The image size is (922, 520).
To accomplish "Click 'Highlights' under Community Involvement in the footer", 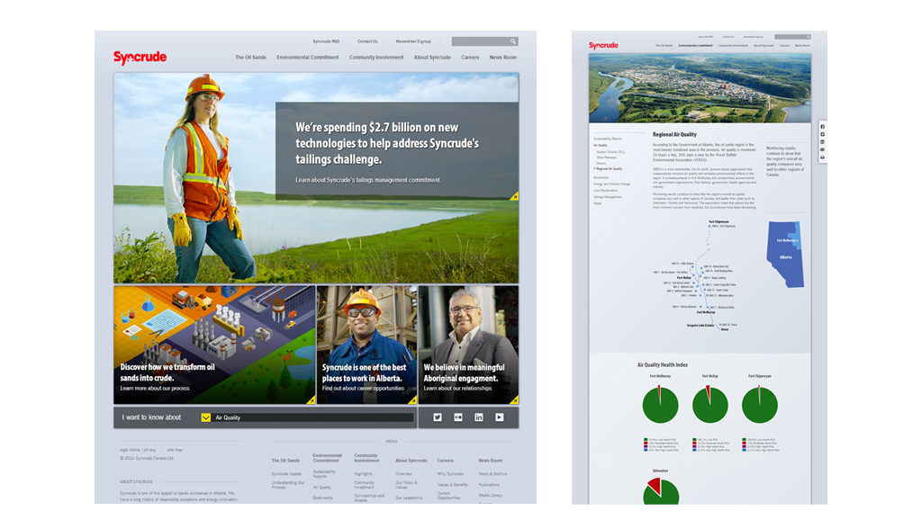I will point(363,474).
